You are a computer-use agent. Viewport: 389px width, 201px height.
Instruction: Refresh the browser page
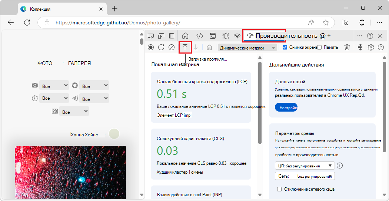(27, 23)
